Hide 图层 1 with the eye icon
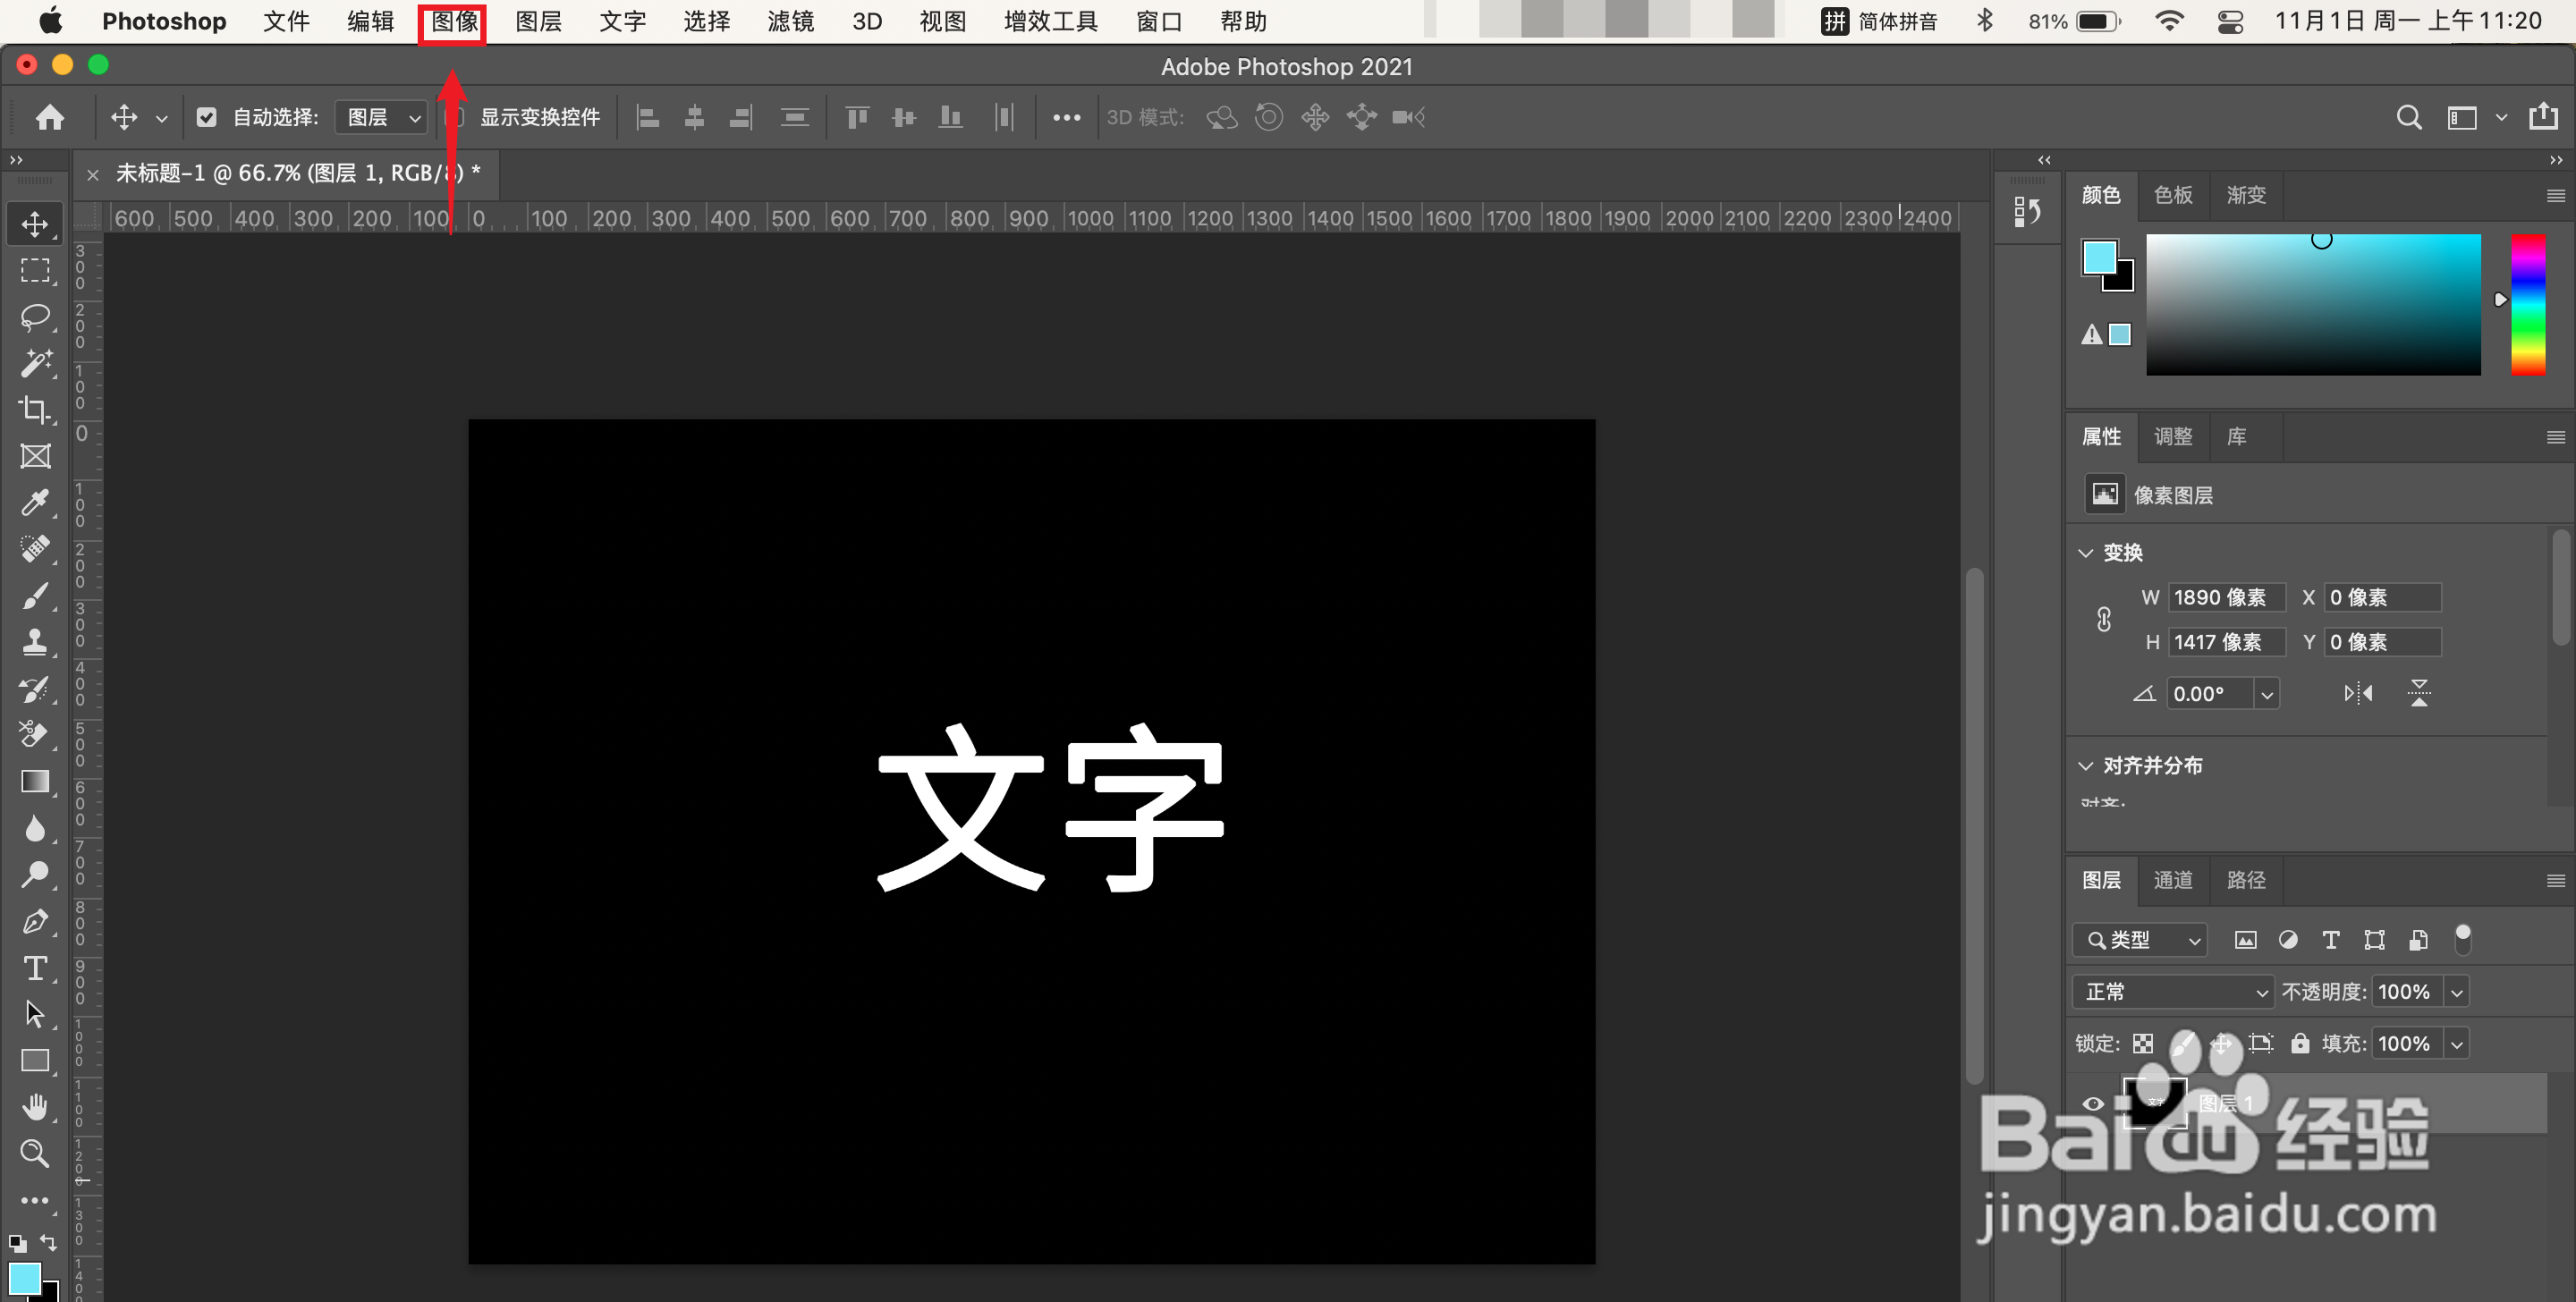 point(2093,1104)
